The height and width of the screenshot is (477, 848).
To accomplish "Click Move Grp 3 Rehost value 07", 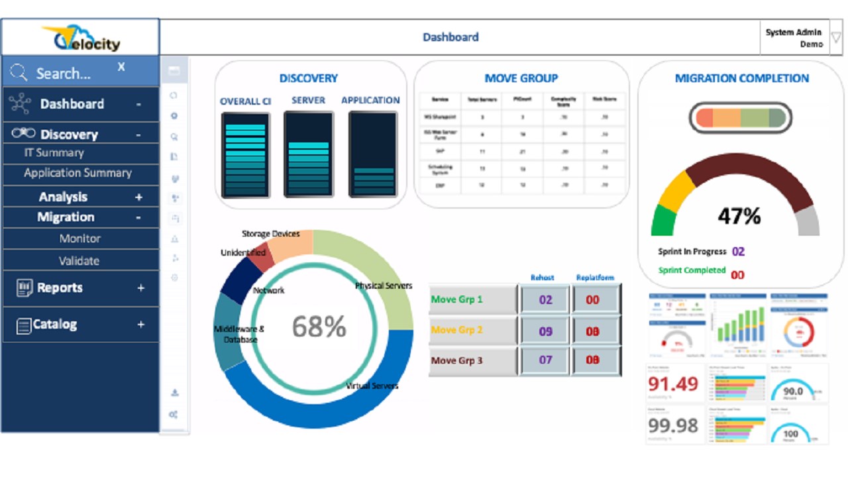I will click(545, 361).
